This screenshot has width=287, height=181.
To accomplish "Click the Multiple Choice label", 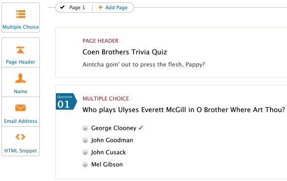I will tap(20, 27).
